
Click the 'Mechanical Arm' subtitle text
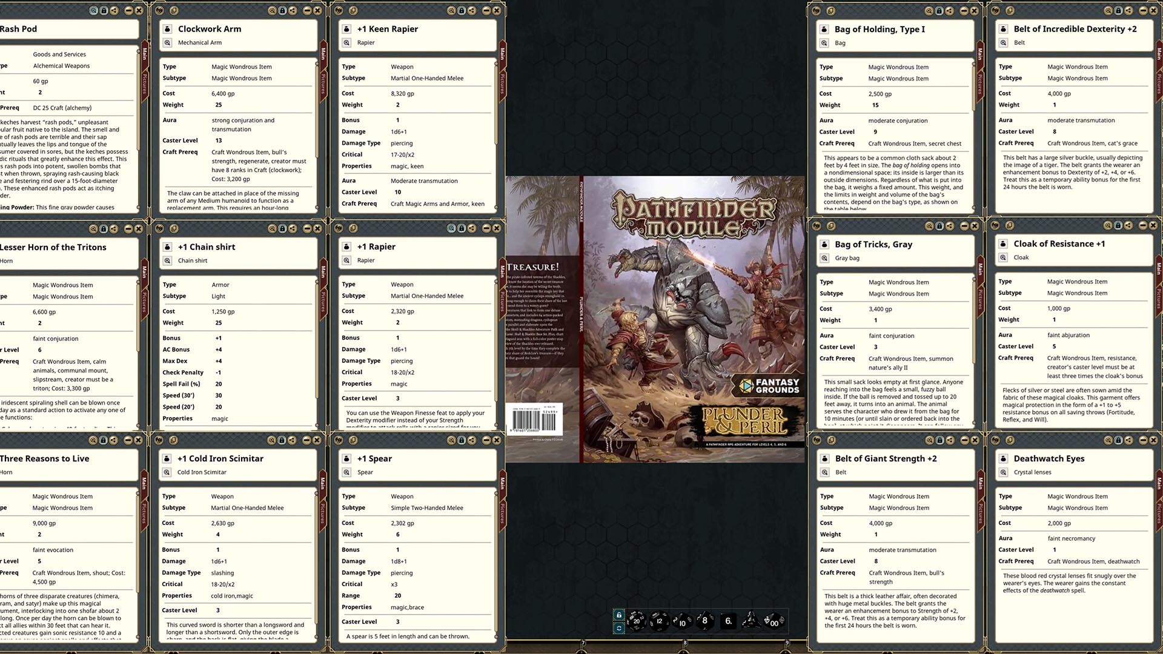(200, 43)
